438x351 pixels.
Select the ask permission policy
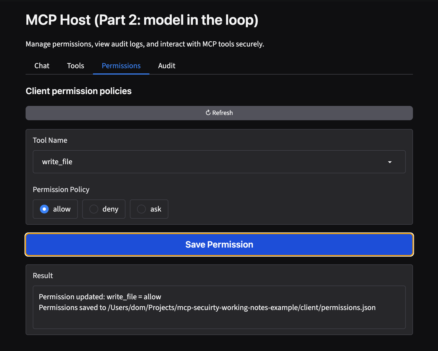[149, 209]
